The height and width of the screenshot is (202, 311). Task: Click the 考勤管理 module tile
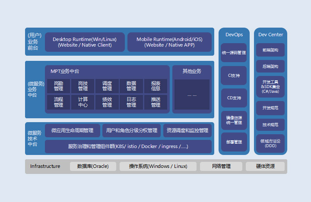(58, 86)
